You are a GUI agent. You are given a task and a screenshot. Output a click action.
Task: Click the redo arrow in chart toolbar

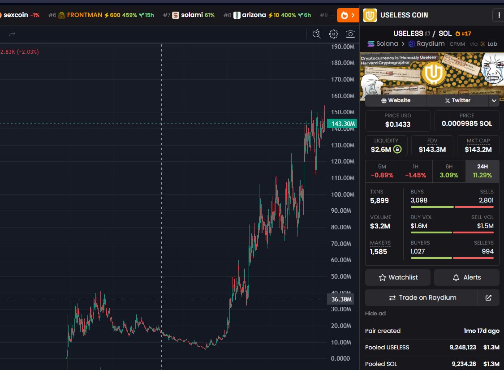pos(12,34)
